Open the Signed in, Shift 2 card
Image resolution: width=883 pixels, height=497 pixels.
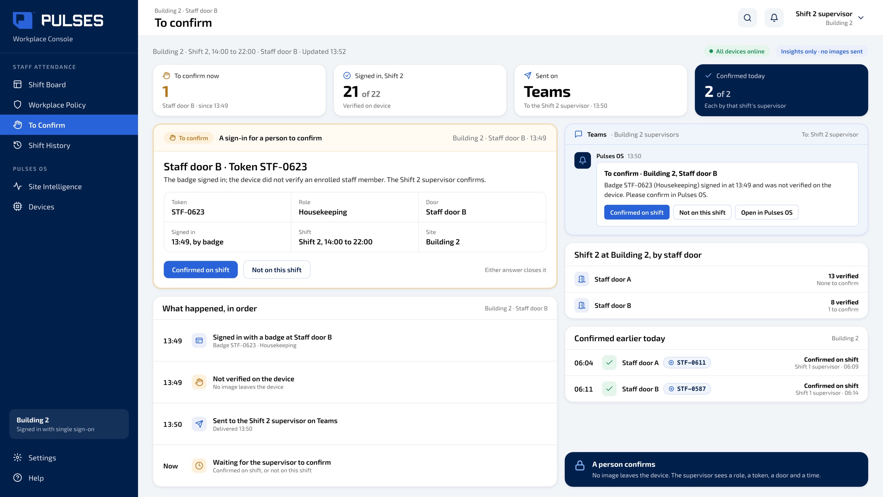click(x=420, y=90)
